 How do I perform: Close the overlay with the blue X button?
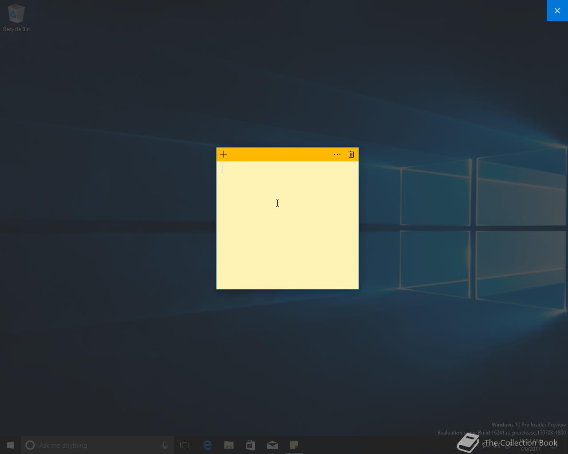[557, 11]
